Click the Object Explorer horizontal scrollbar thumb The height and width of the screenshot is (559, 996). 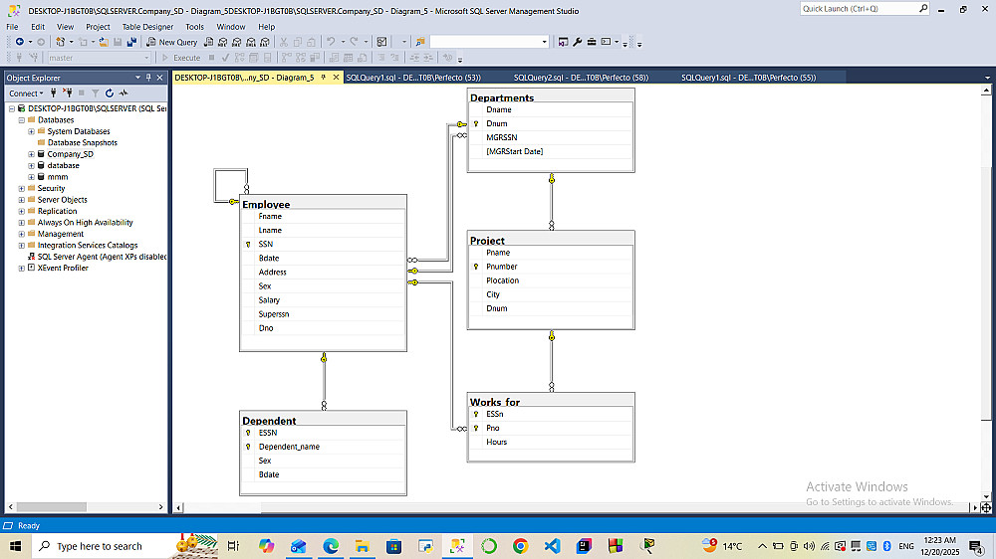point(51,507)
